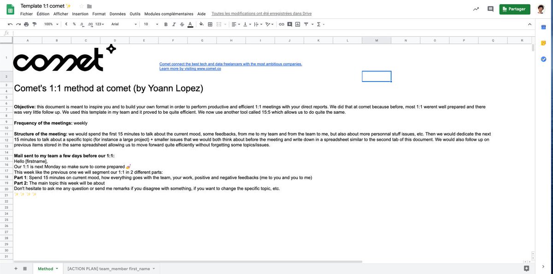
Task: Star the document
Action: tap(82, 6)
